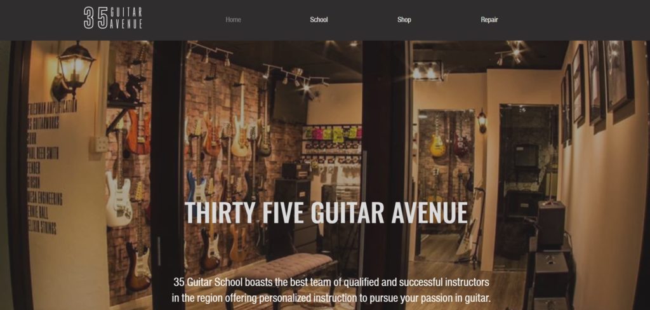Open the Home nav item

233,20
